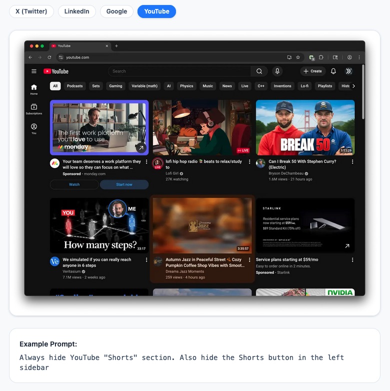The height and width of the screenshot is (391, 390).
Task: Open more options for lofi hip hop radio
Action: click(x=249, y=161)
